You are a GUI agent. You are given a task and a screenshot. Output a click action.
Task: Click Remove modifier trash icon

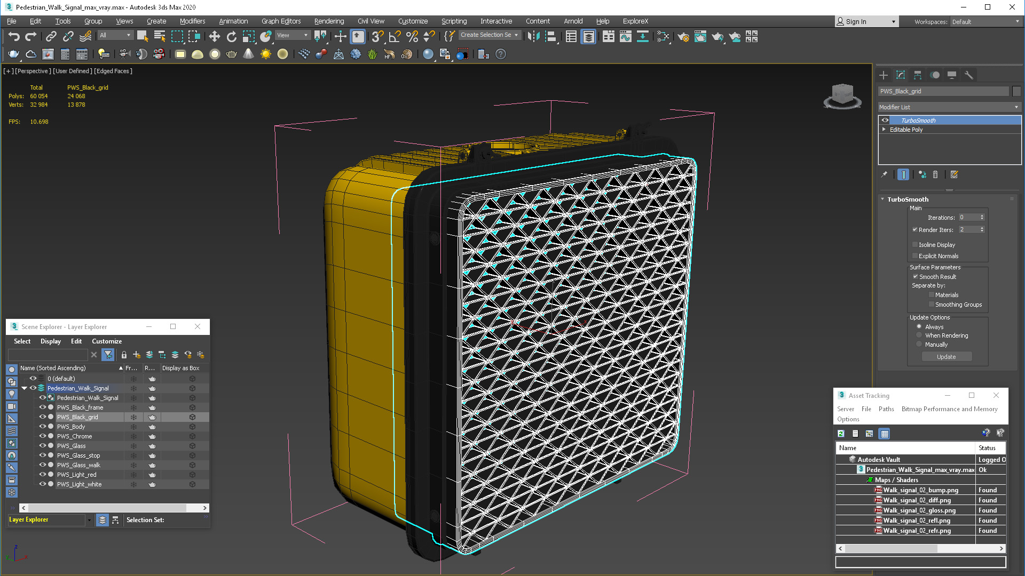click(x=935, y=174)
